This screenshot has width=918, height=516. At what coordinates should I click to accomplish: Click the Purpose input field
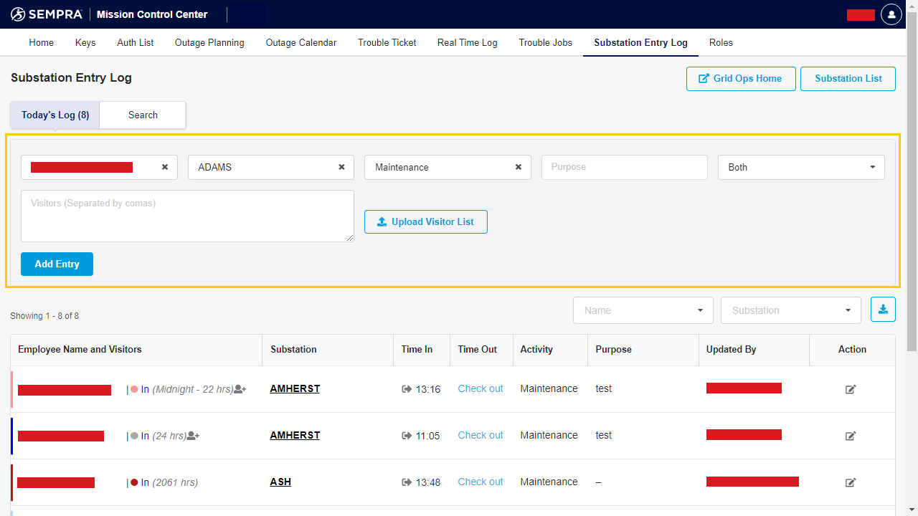click(624, 167)
